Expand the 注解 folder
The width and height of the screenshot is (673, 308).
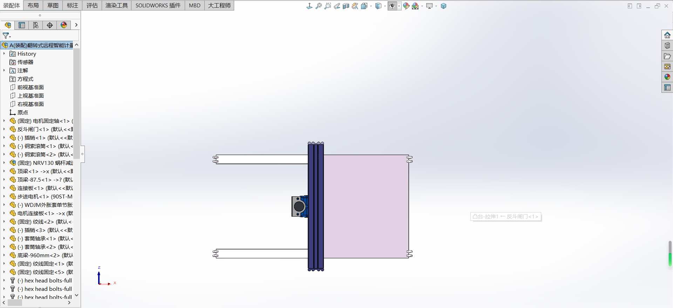pyautogui.click(x=4, y=70)
